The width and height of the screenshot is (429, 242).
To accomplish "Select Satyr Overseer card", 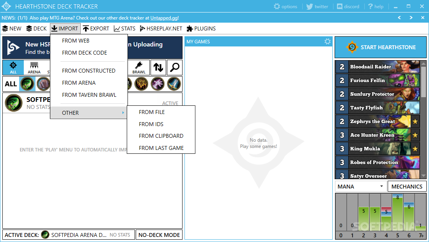I will pos(378,174).
